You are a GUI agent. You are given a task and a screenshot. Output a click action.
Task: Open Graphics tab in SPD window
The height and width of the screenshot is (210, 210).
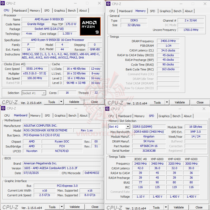click(x=164, y=116)
